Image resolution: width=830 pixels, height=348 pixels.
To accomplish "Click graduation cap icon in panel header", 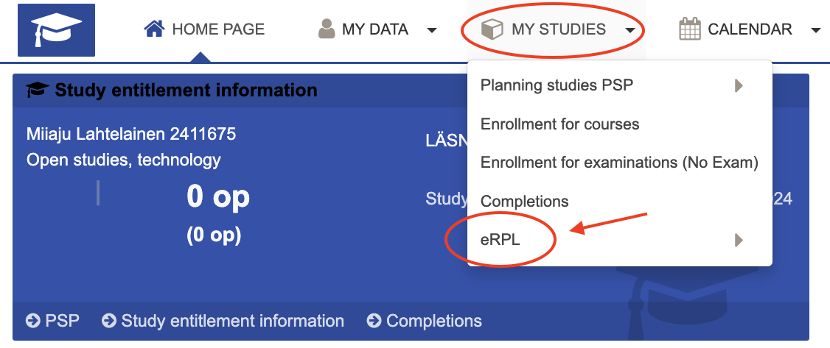I will pos(37,90).
